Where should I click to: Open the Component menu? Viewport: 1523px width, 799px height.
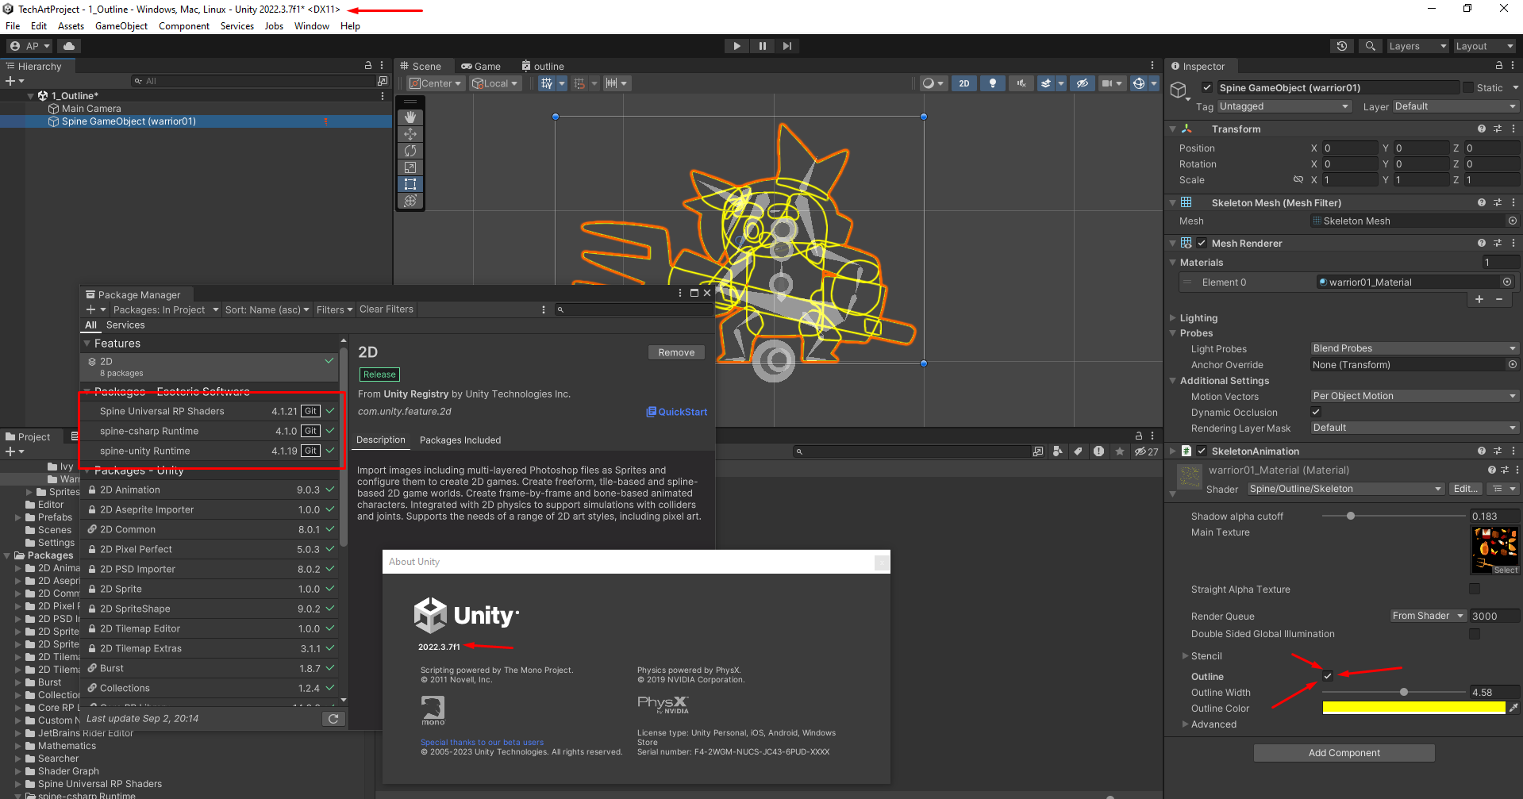pos(184,26)
